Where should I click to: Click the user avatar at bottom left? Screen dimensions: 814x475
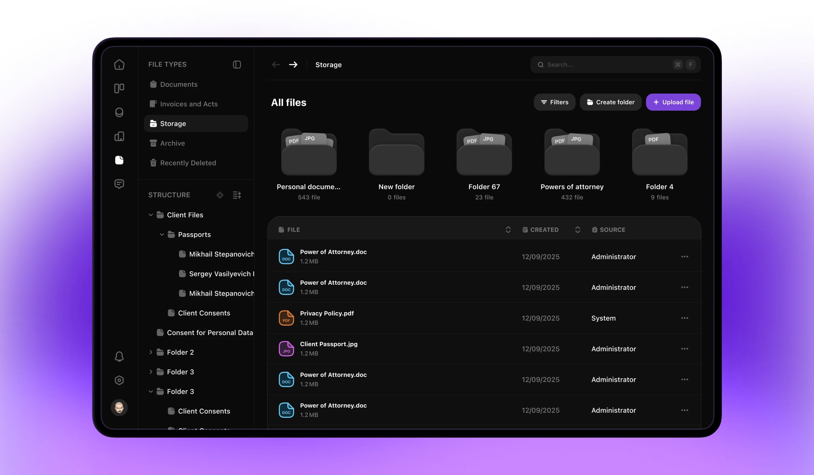[119, 407]
